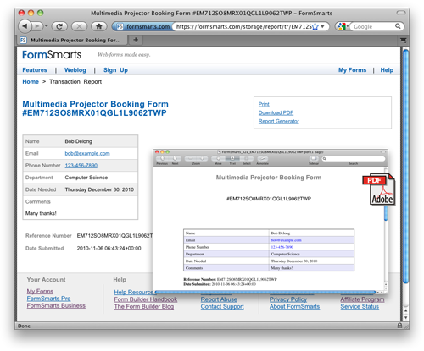Viewport: 424px width, 351px height.
Task: Click the lock icon in status bar
Action: tap(399, 326)
